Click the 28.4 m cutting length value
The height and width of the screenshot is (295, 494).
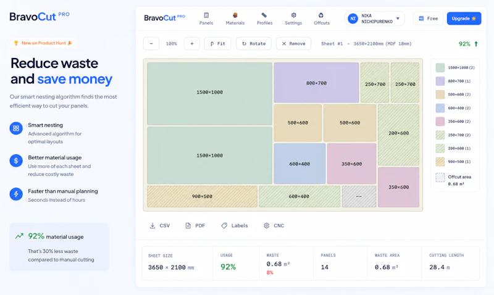[x=440, y=267]
